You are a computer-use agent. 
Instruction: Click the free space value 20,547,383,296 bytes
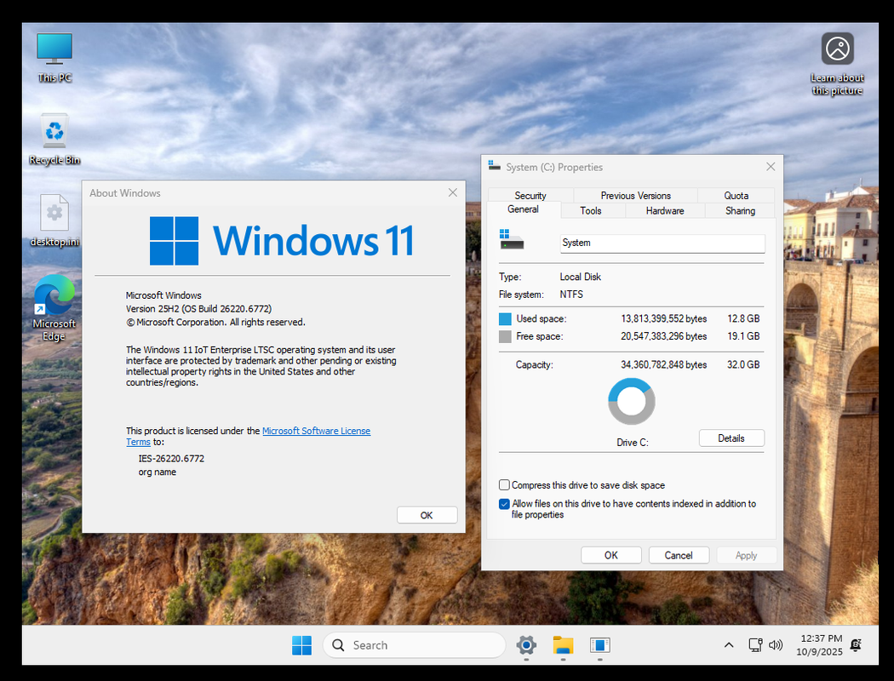coord(663,336)
